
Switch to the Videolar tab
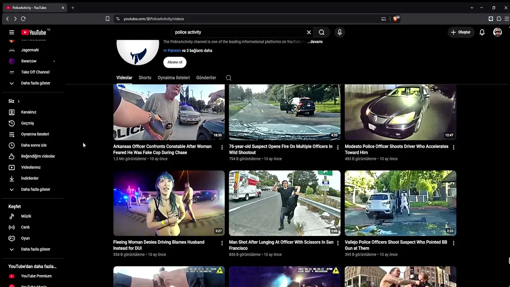point(124,78)
